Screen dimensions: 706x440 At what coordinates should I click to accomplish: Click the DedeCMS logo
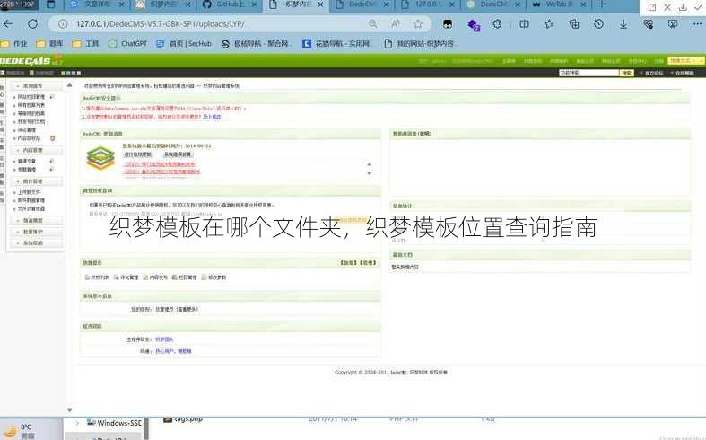31,60
